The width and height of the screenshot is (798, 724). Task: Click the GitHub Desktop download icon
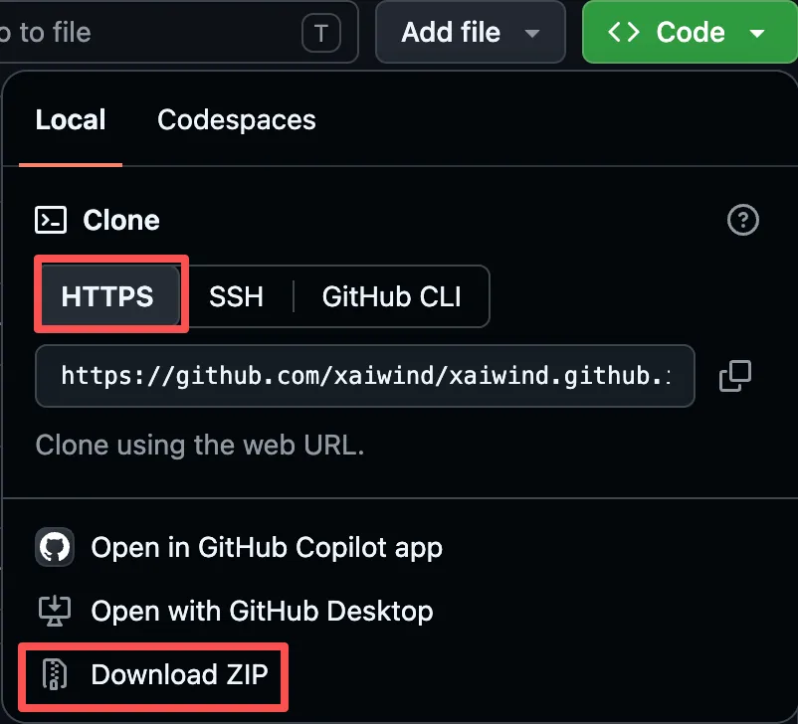[55, 611]
